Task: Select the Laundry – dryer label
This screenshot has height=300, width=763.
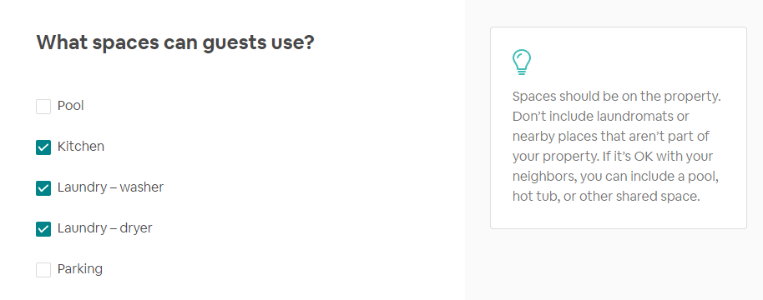Action: tap(104, 227)
